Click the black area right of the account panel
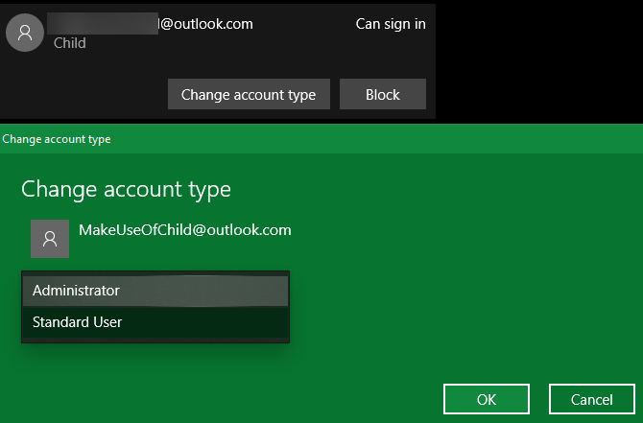643x423 pixels. (x=537, y=58)
